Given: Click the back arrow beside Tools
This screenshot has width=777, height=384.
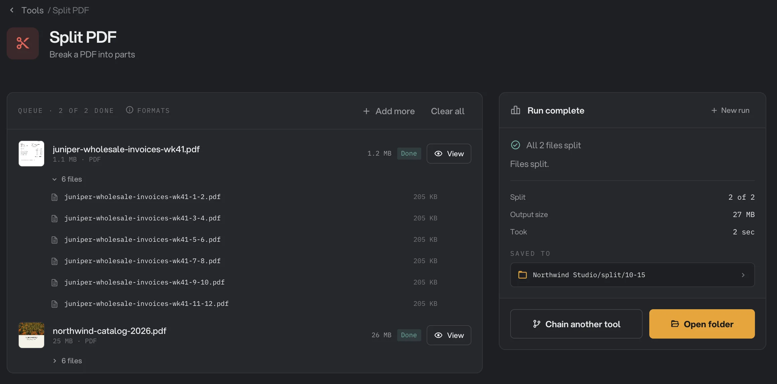Looking at the screenshot, I should (x=12, y=10).
